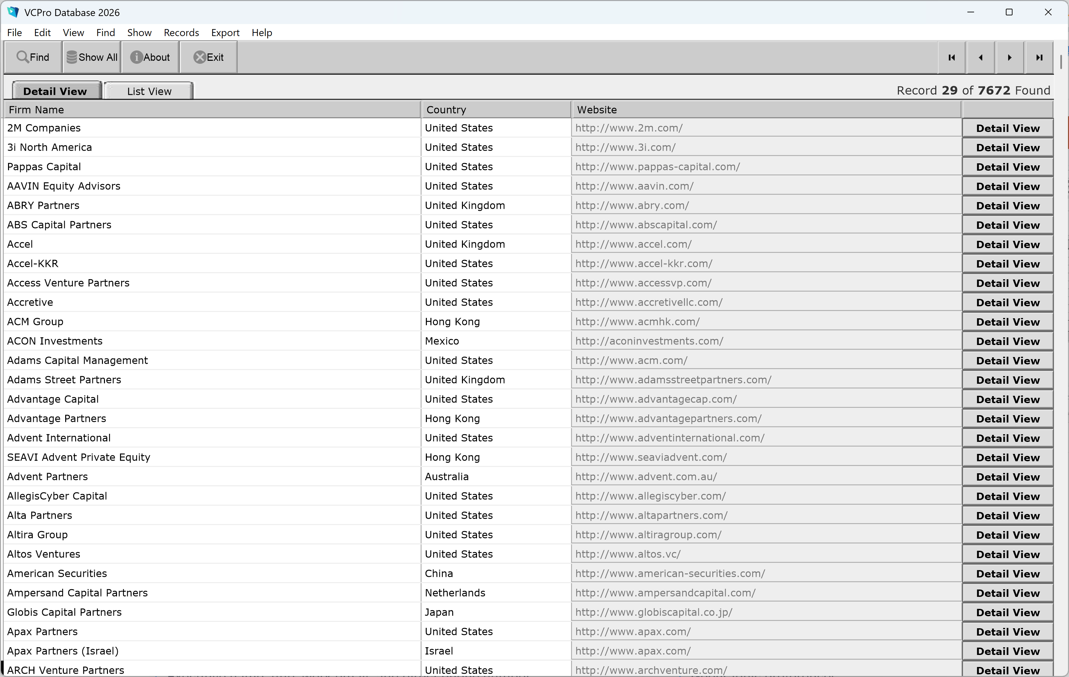The width and height of the screenshot is (1069, 677).
Task: Open the http://www.altapartners.com/ link
Action: pyautogui.click(x=651, y=515)
